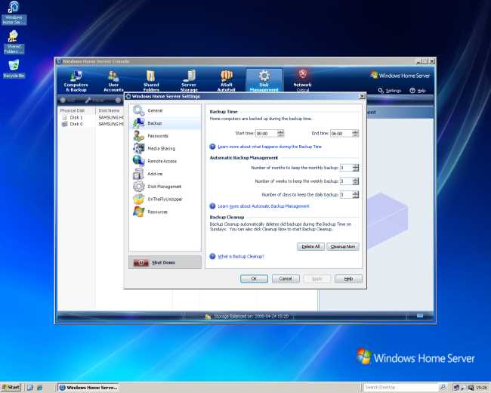
Task: Click the End time field
Action: pos(341,134)
